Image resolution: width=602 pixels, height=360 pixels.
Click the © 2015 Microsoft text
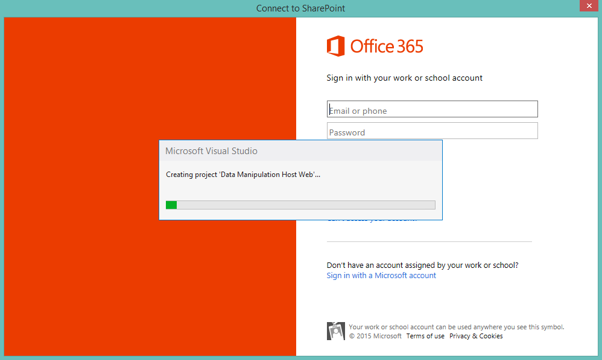(375, 336)
